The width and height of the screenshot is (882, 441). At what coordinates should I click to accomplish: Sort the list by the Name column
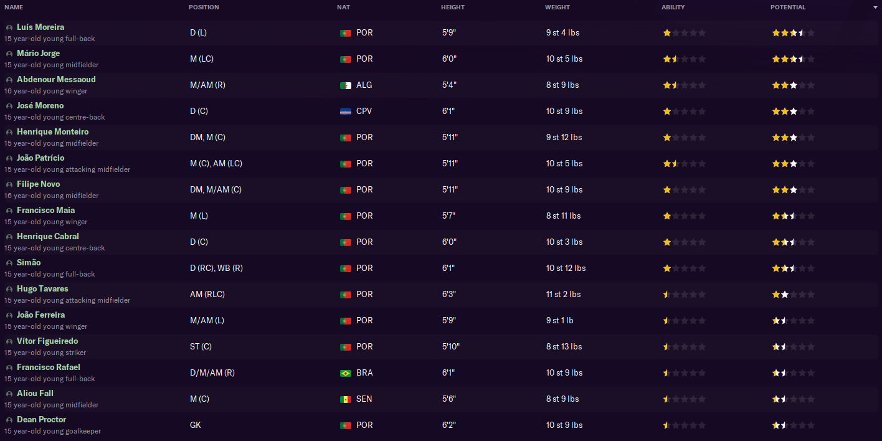pos(14,7)
